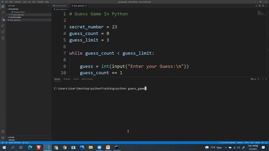The width and height of the screenshot is (269, 151).
Task: Open notifications bell in status bar
Action: tap(266, 143)
